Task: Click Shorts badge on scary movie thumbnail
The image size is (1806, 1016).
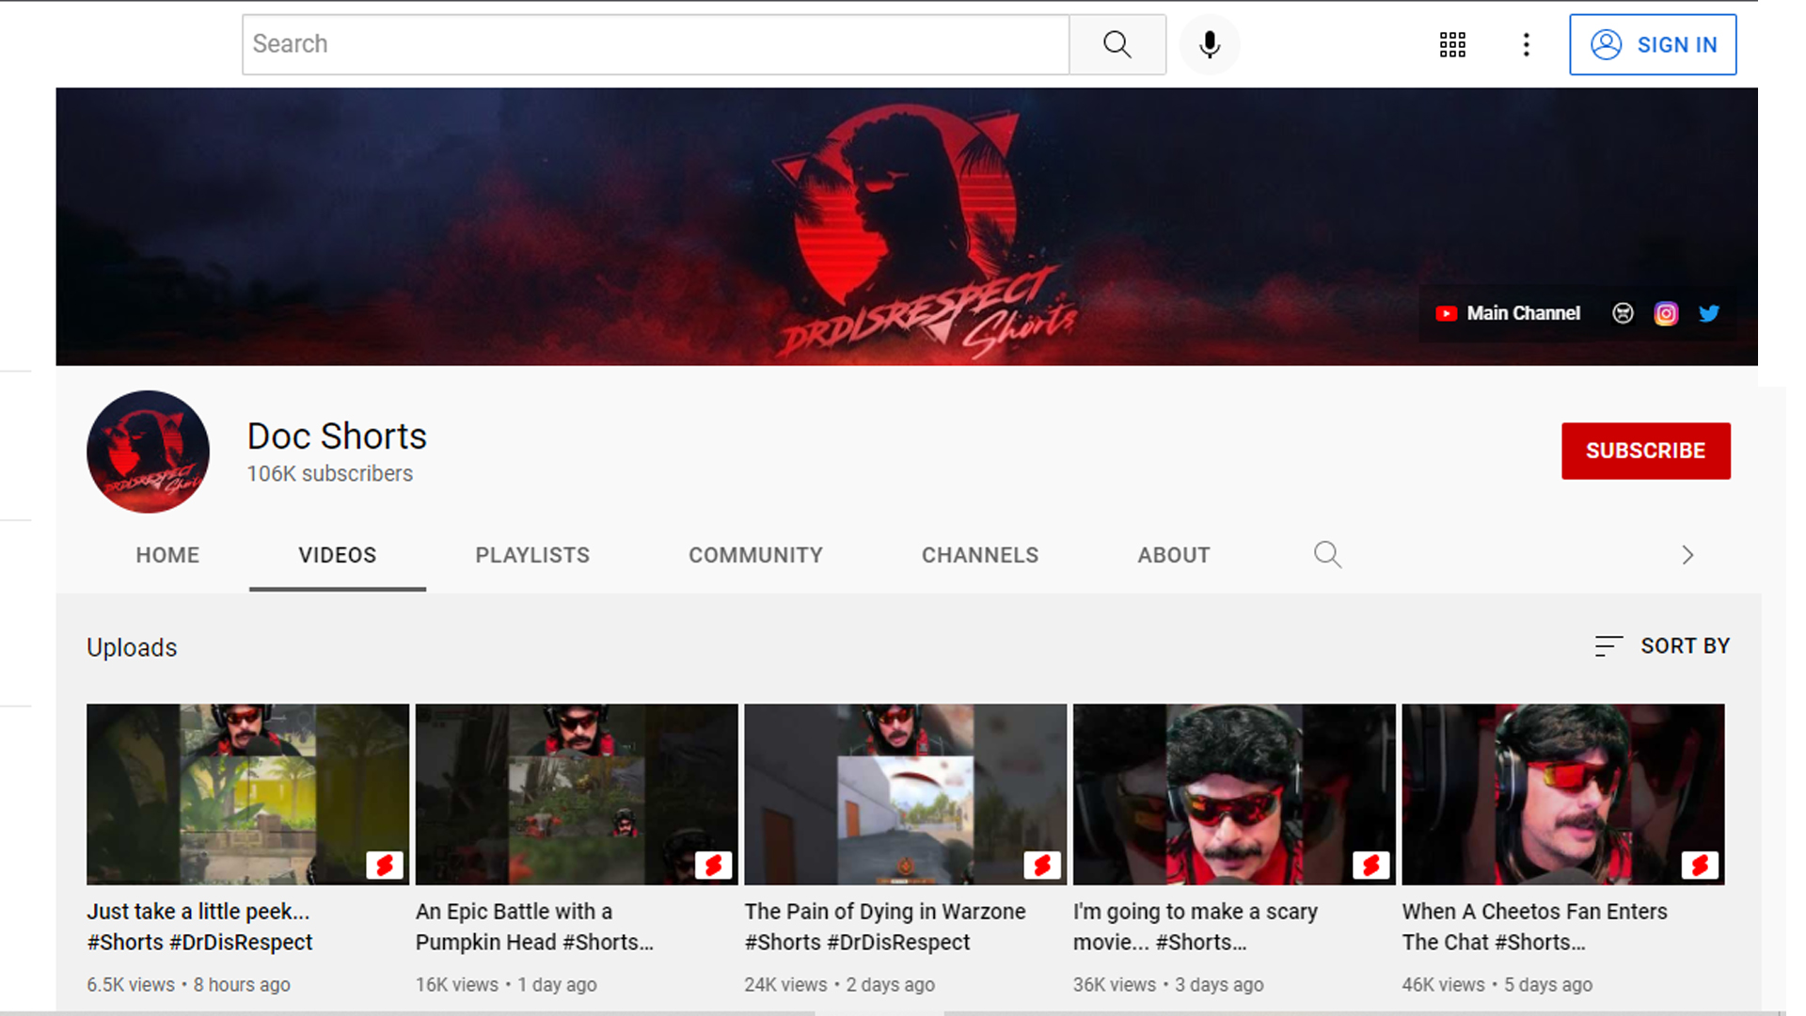Action: pos(1370,865)
